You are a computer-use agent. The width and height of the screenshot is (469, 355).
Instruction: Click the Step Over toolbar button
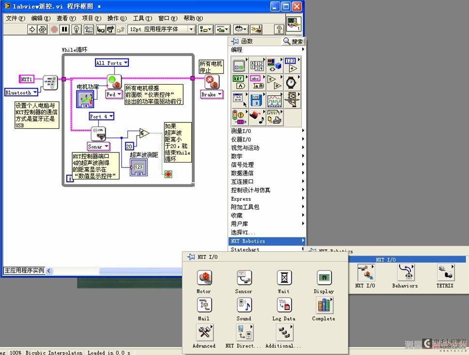[x=110, y=29]
